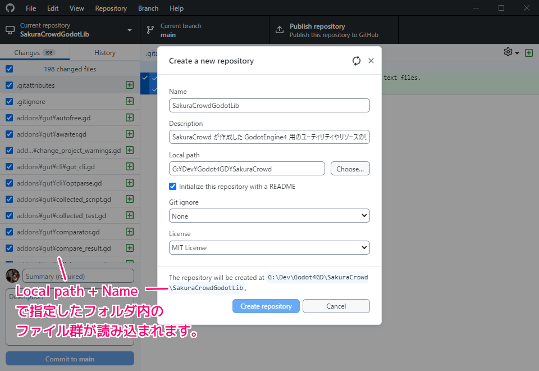
Task: Uncheck the autofree.gd file checkbox
Action: coord(10,117)
